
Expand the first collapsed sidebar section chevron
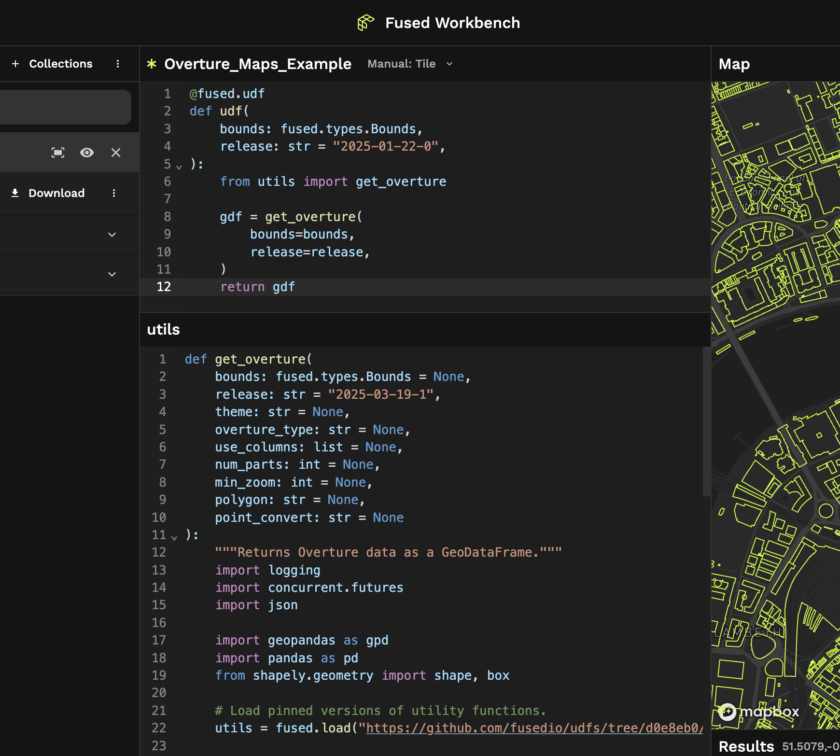[112, 235]
